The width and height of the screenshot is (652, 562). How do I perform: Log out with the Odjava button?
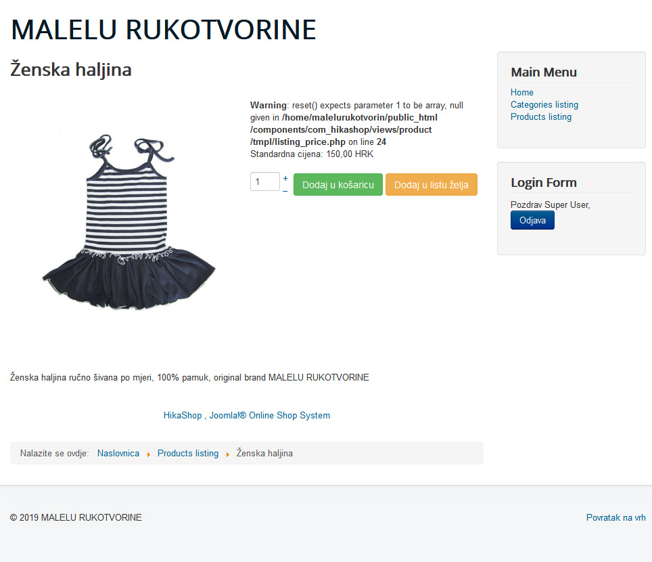(x=532, y=220)
